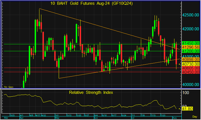Click the Jun month marker on time axis
Image resolution: width=201 pixels, height=120 pixels.
96,118
